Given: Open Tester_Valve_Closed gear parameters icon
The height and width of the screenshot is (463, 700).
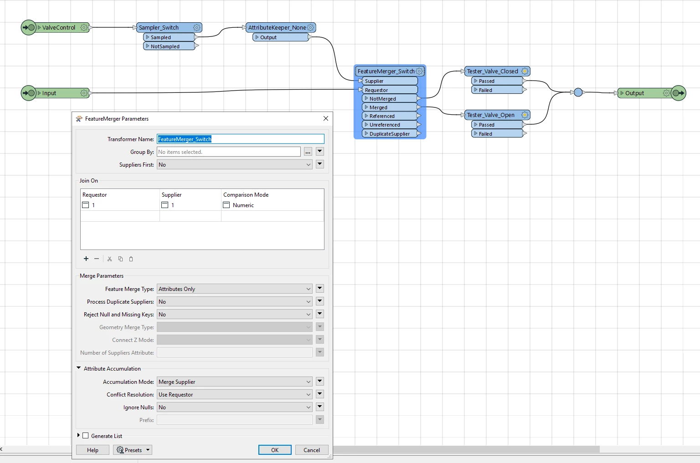Looking at the screenshot, I should pos(525,71).
